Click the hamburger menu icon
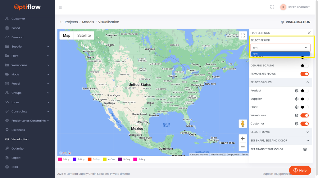 pos(60,7)
